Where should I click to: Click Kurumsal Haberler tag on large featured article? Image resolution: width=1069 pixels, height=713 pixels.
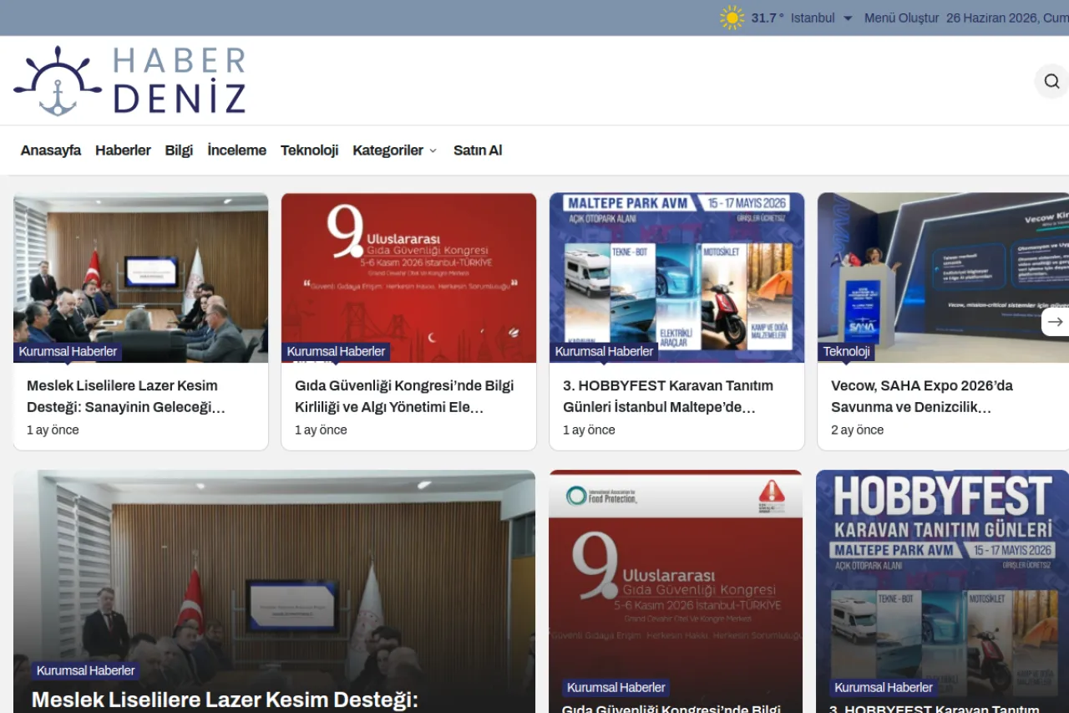[85, 670]
